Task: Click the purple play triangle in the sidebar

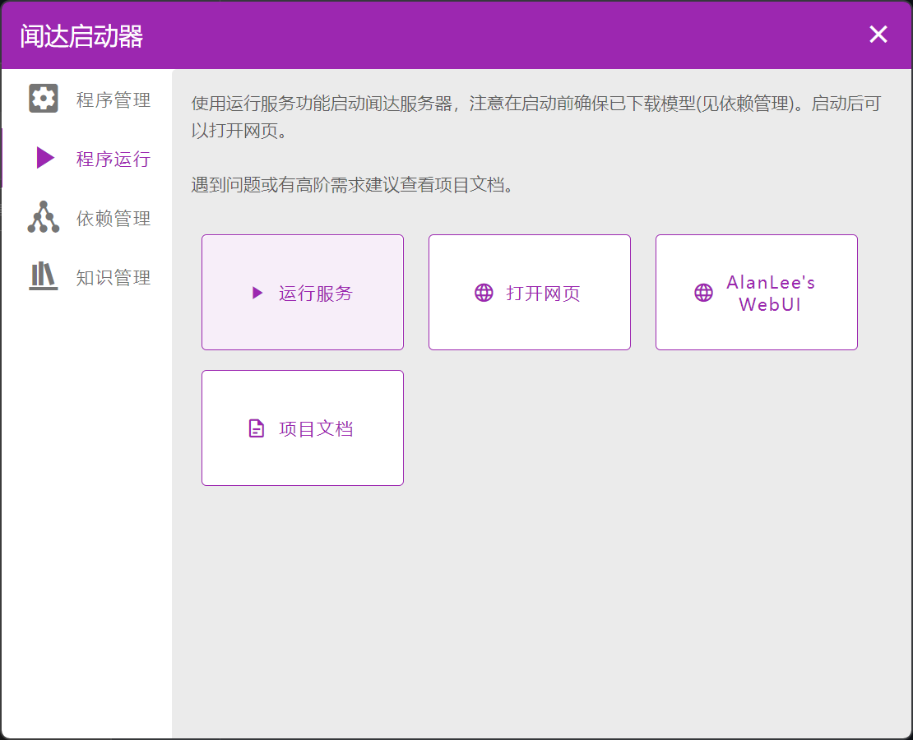Action: coord(45,158)
